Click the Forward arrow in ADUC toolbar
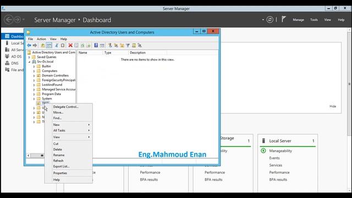Image resolution: width=352 pixels, height=198 pixels. [35, 45]
